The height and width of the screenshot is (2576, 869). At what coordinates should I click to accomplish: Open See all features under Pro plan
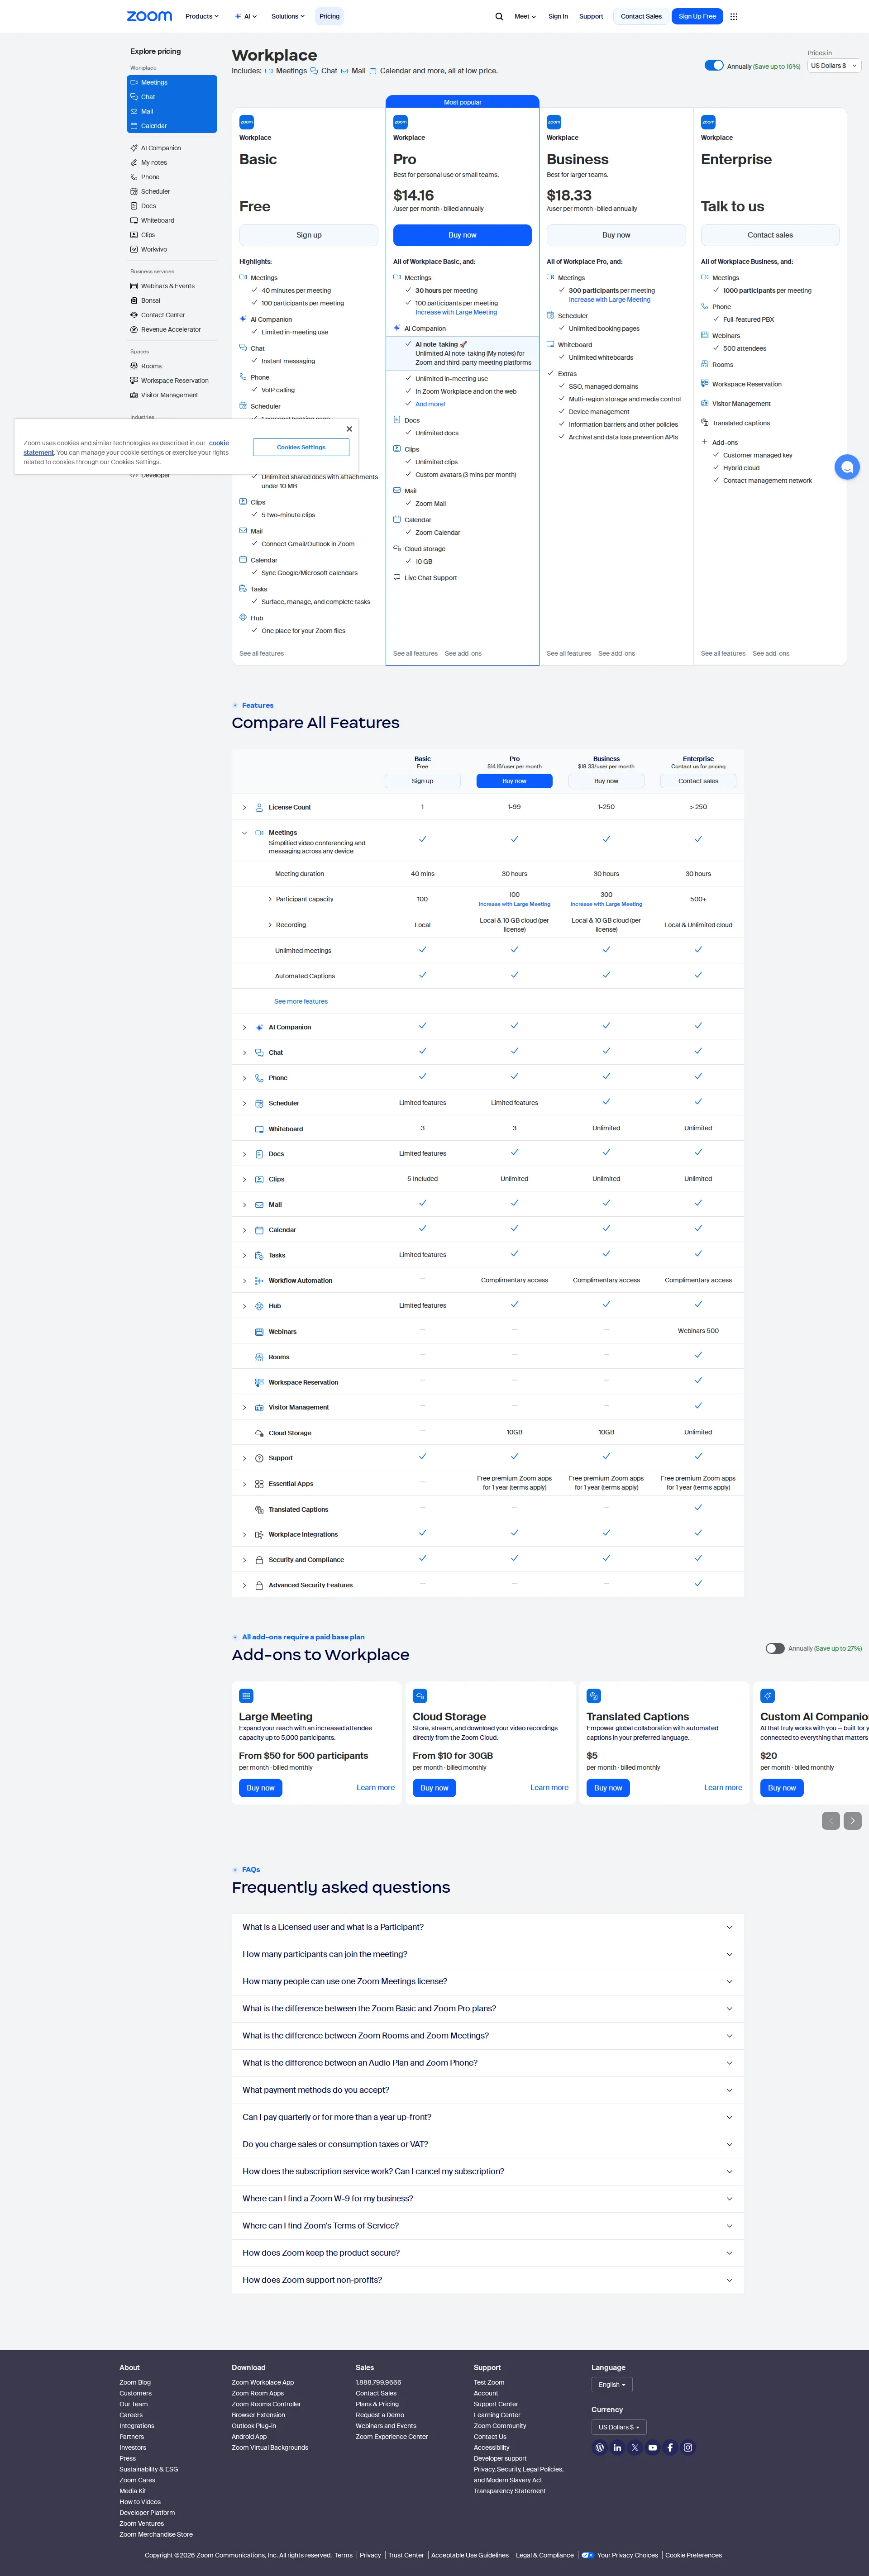pos(415,653)
